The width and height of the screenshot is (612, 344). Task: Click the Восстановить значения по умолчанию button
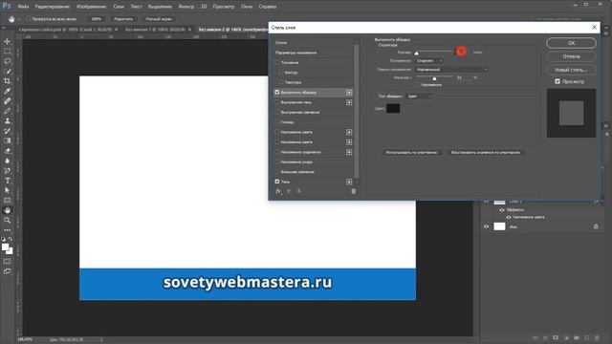[x=486, y=153]
